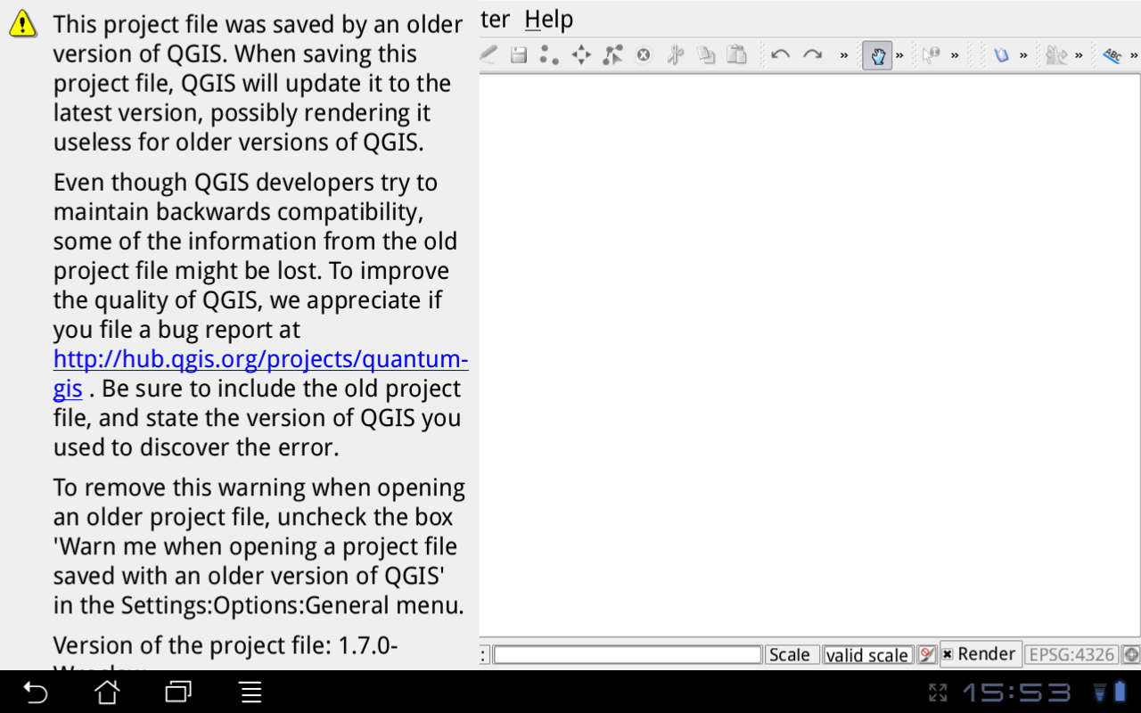Select the Identify Features tool

coord(931,55)
